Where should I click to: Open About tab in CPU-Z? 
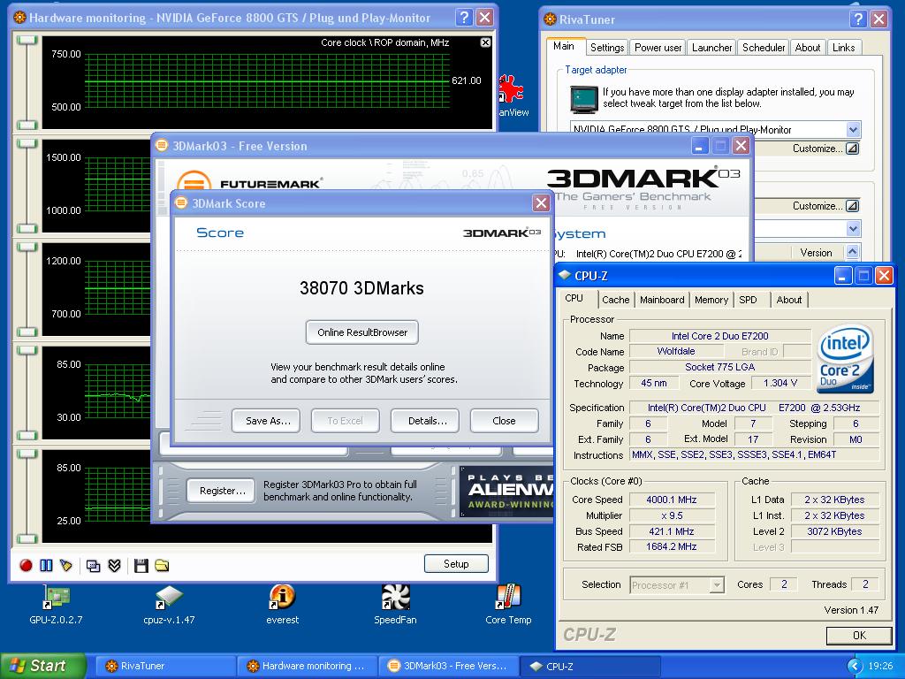pyautogui.click(x=789, y=300)
